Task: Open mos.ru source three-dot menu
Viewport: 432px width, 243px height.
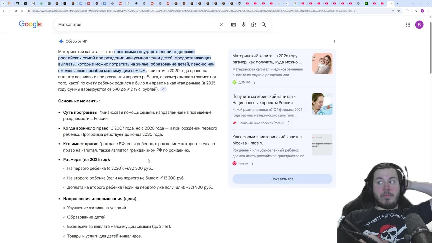Action: tap(252, 163)
